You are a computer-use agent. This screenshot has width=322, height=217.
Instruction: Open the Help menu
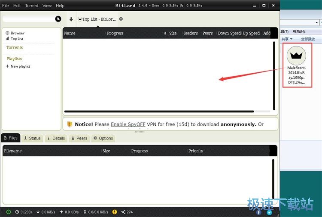coord(60,6)
